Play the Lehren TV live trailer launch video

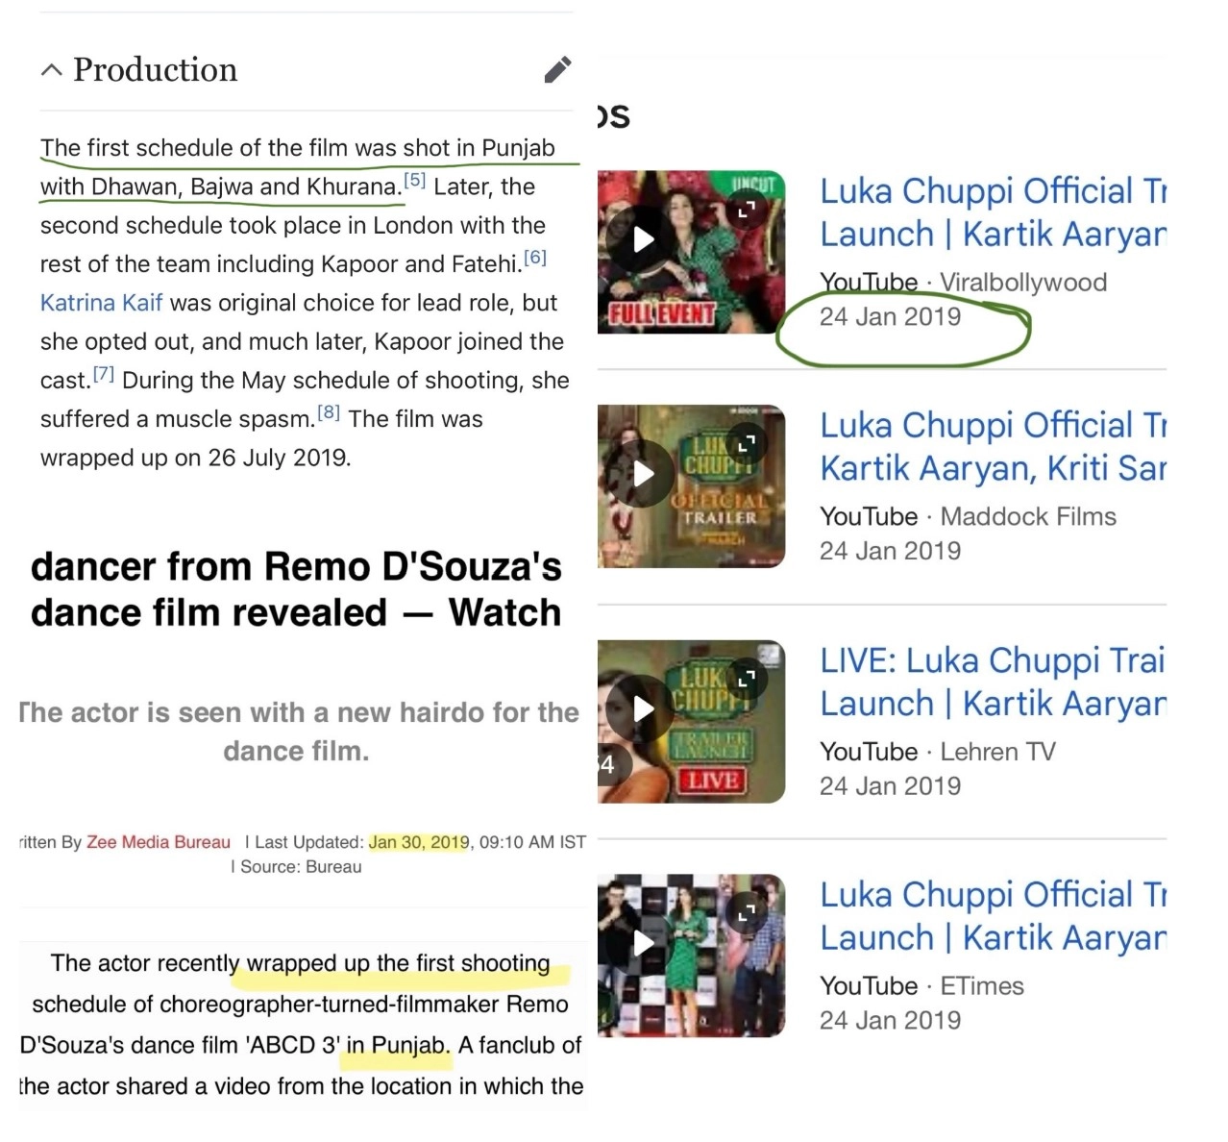[x=644, y=709]
